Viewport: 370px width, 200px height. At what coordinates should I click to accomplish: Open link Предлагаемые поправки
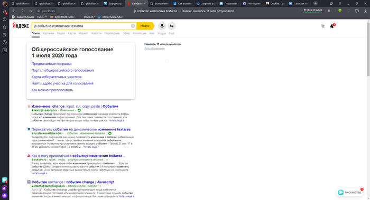coord(51,64)
